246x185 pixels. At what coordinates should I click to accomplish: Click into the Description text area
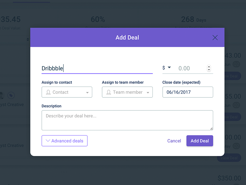(x=127, y=120)
